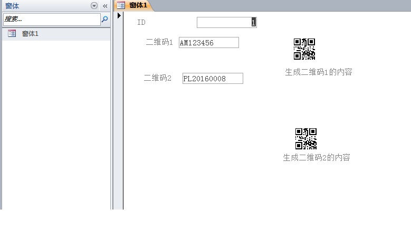Click the search box in navigation pane
411x228 pixels.
52,19
